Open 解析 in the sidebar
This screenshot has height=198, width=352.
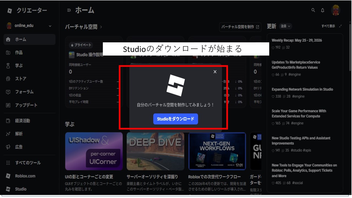coord(29,134)
